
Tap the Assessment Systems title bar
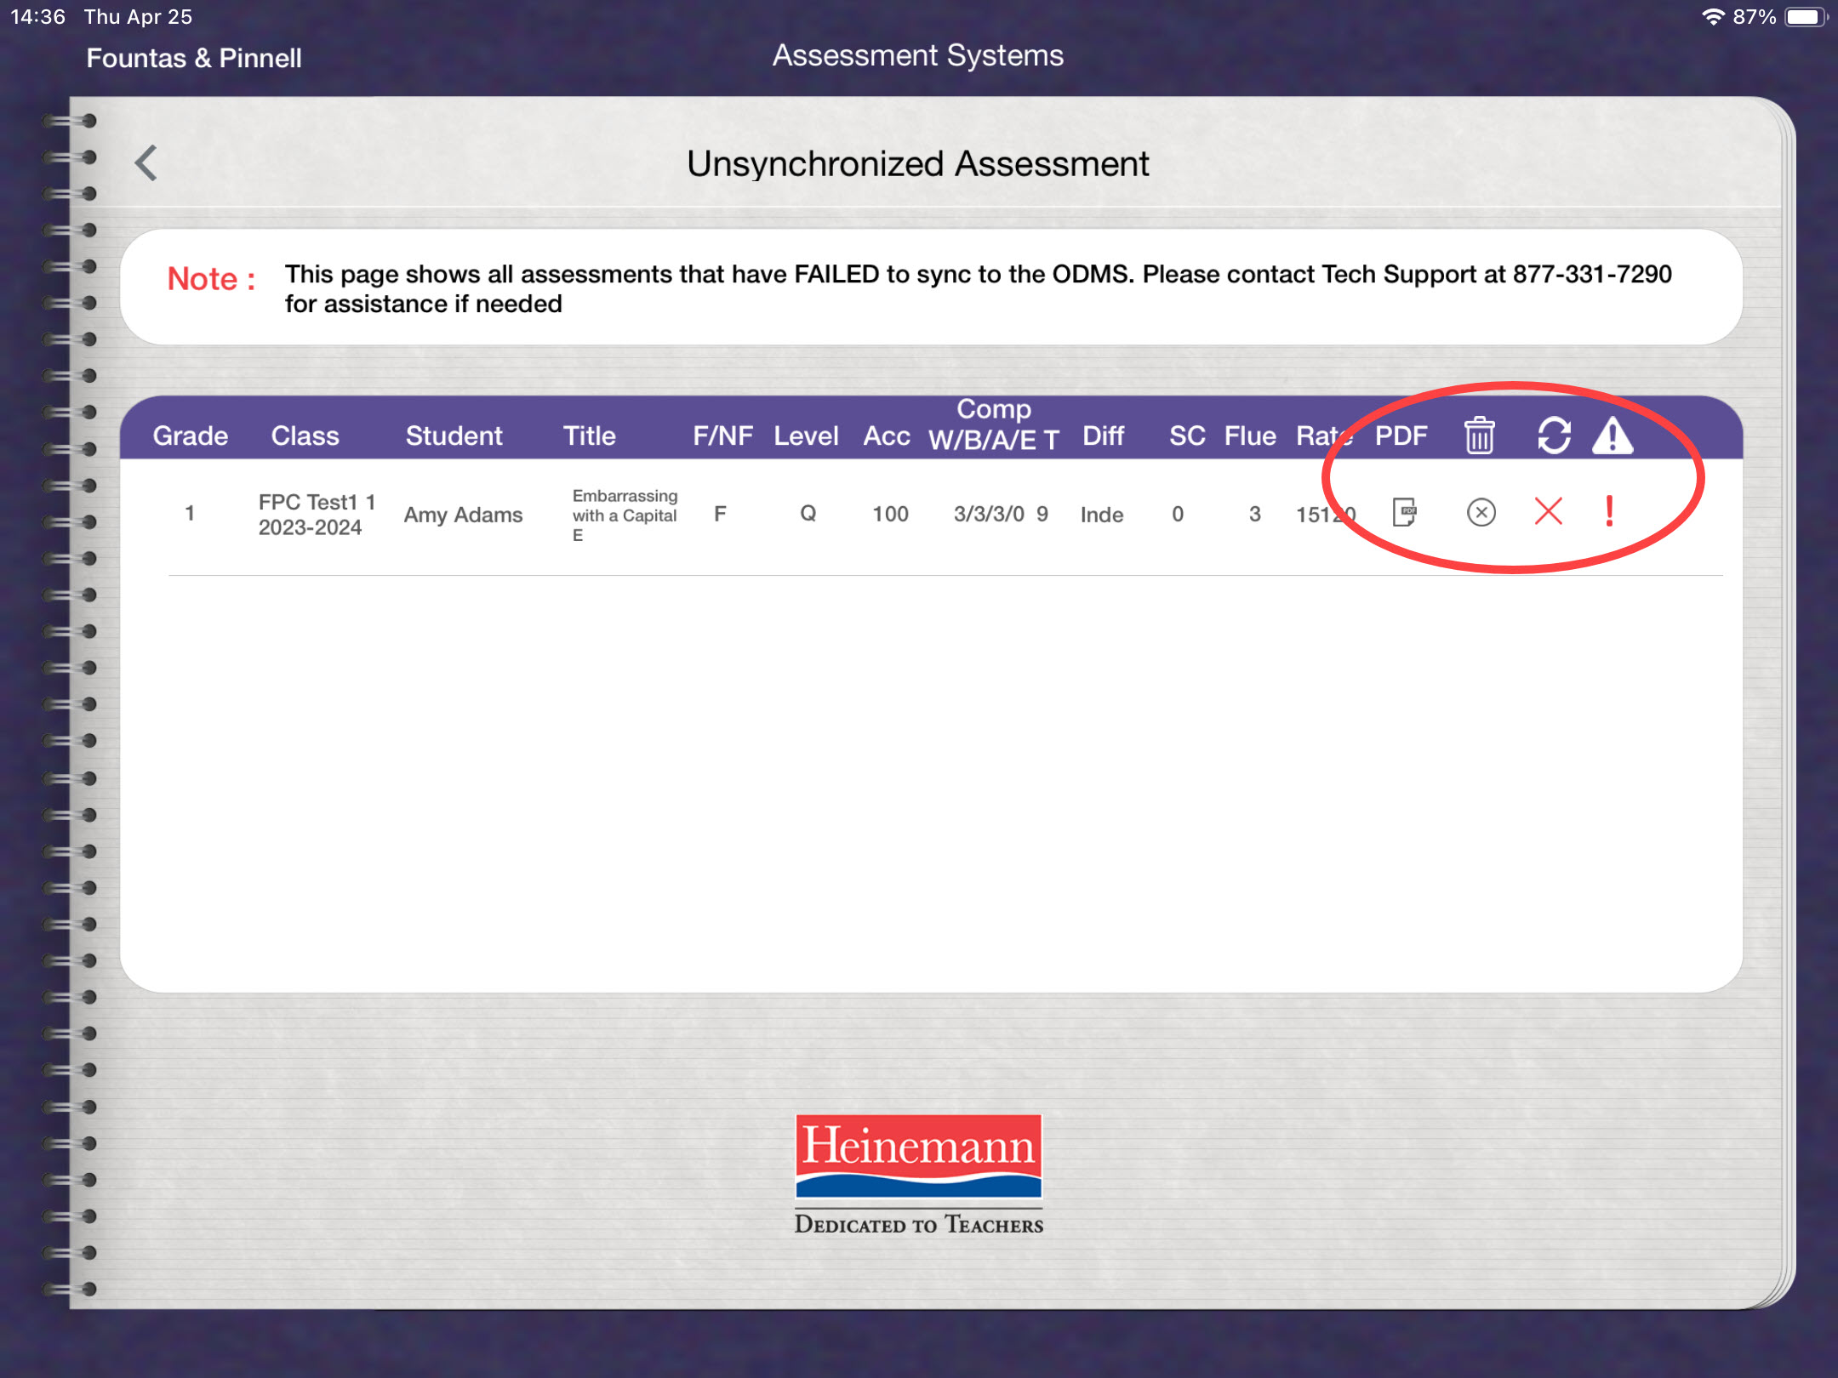coord(917,54)
